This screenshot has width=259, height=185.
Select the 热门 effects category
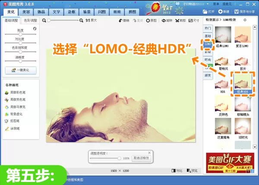tap(208, 28)
